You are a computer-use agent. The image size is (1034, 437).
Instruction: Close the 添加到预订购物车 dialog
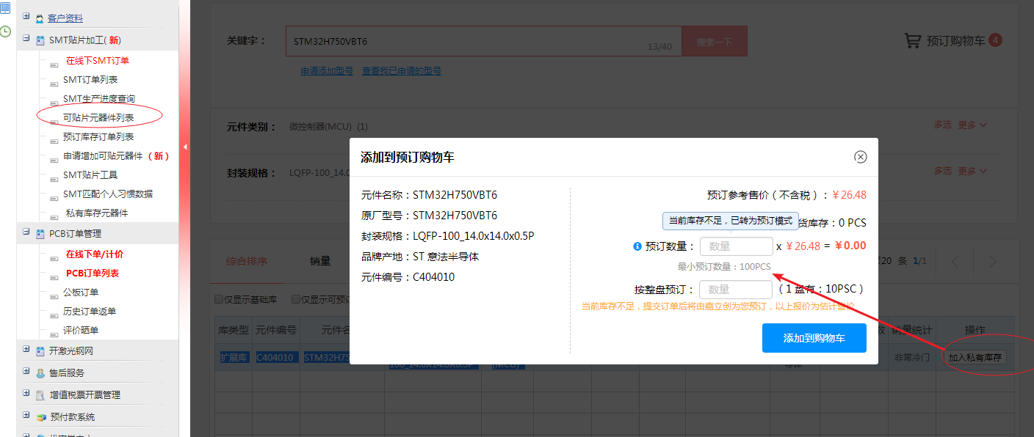861,157
